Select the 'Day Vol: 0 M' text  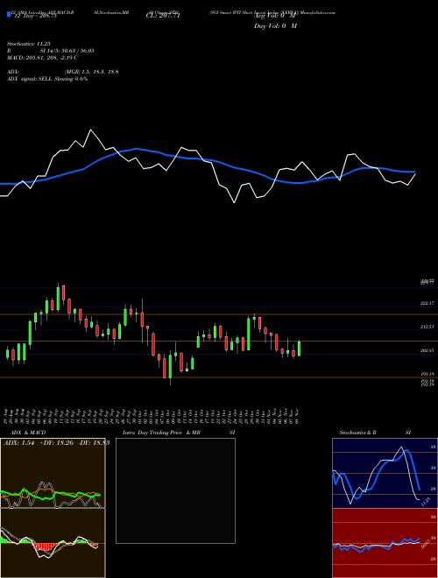(275, 25)
